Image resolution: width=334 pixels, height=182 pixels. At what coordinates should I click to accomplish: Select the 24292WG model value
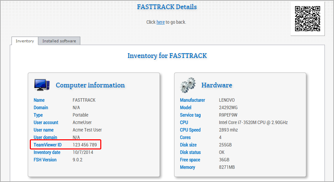(x=228, y=108)
